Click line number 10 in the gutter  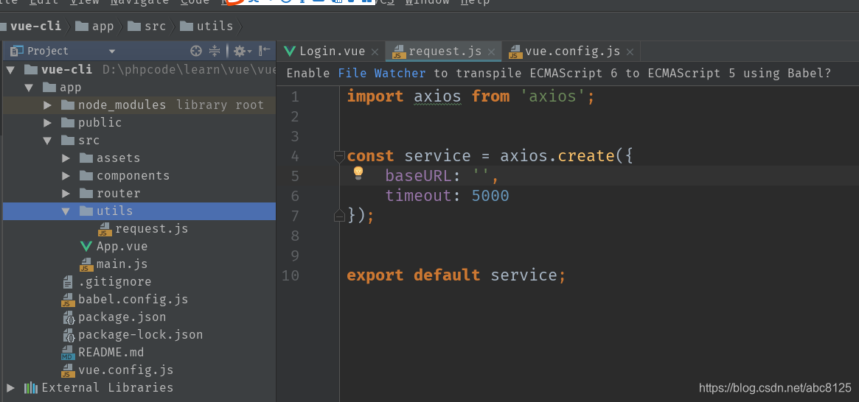tap(291, 275)
